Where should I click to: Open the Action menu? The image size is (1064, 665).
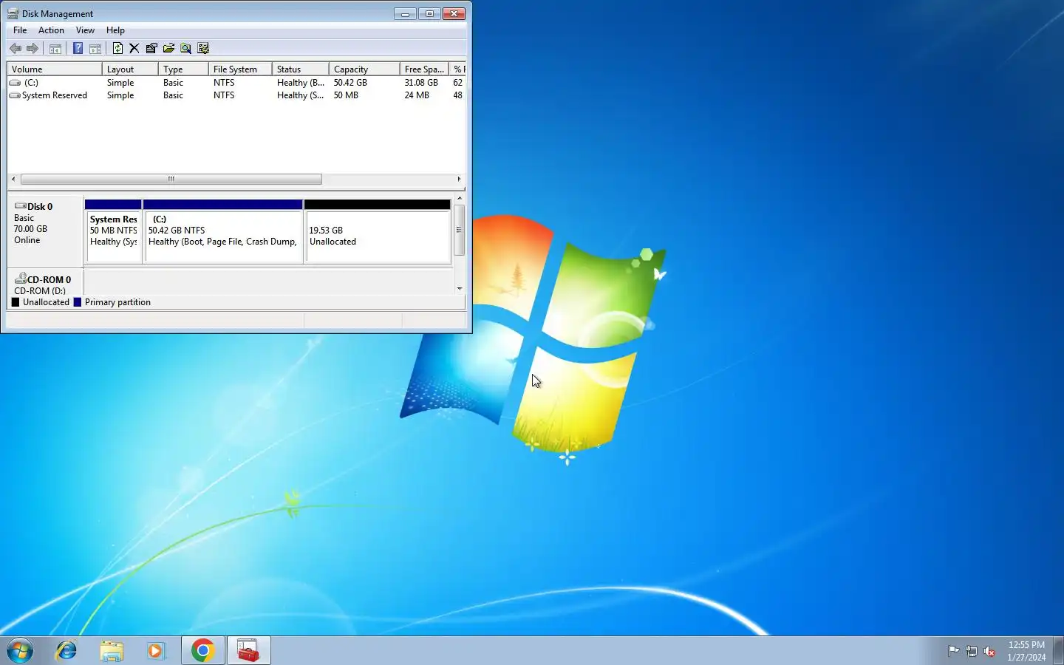[x=51, y=30]
